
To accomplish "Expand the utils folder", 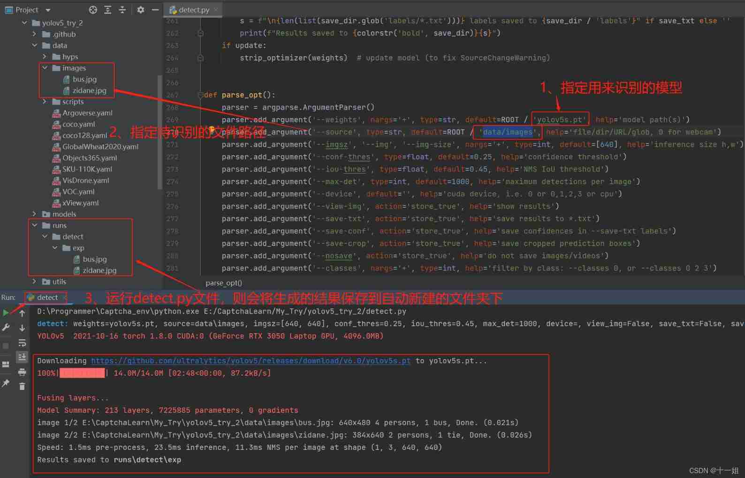I will [x=34, y=281].
